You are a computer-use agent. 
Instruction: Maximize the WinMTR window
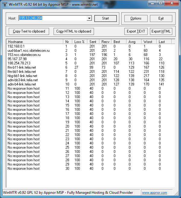point(161,3)
